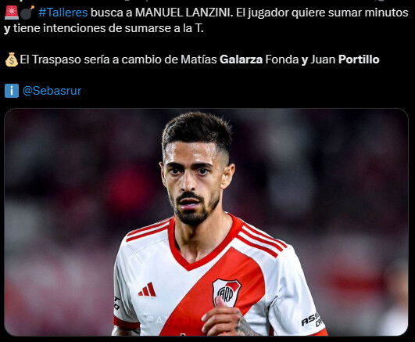Click the MANUEL LANZINI name text

[x=184, y=13]
